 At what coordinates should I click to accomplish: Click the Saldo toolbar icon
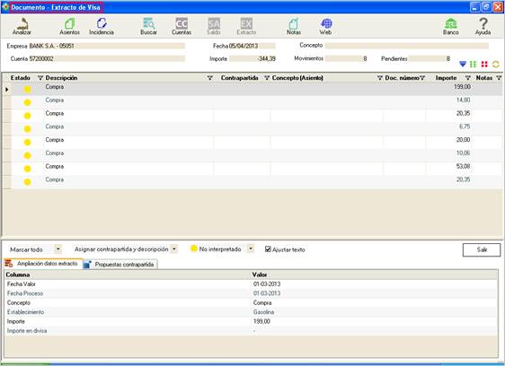click(214, 26)
